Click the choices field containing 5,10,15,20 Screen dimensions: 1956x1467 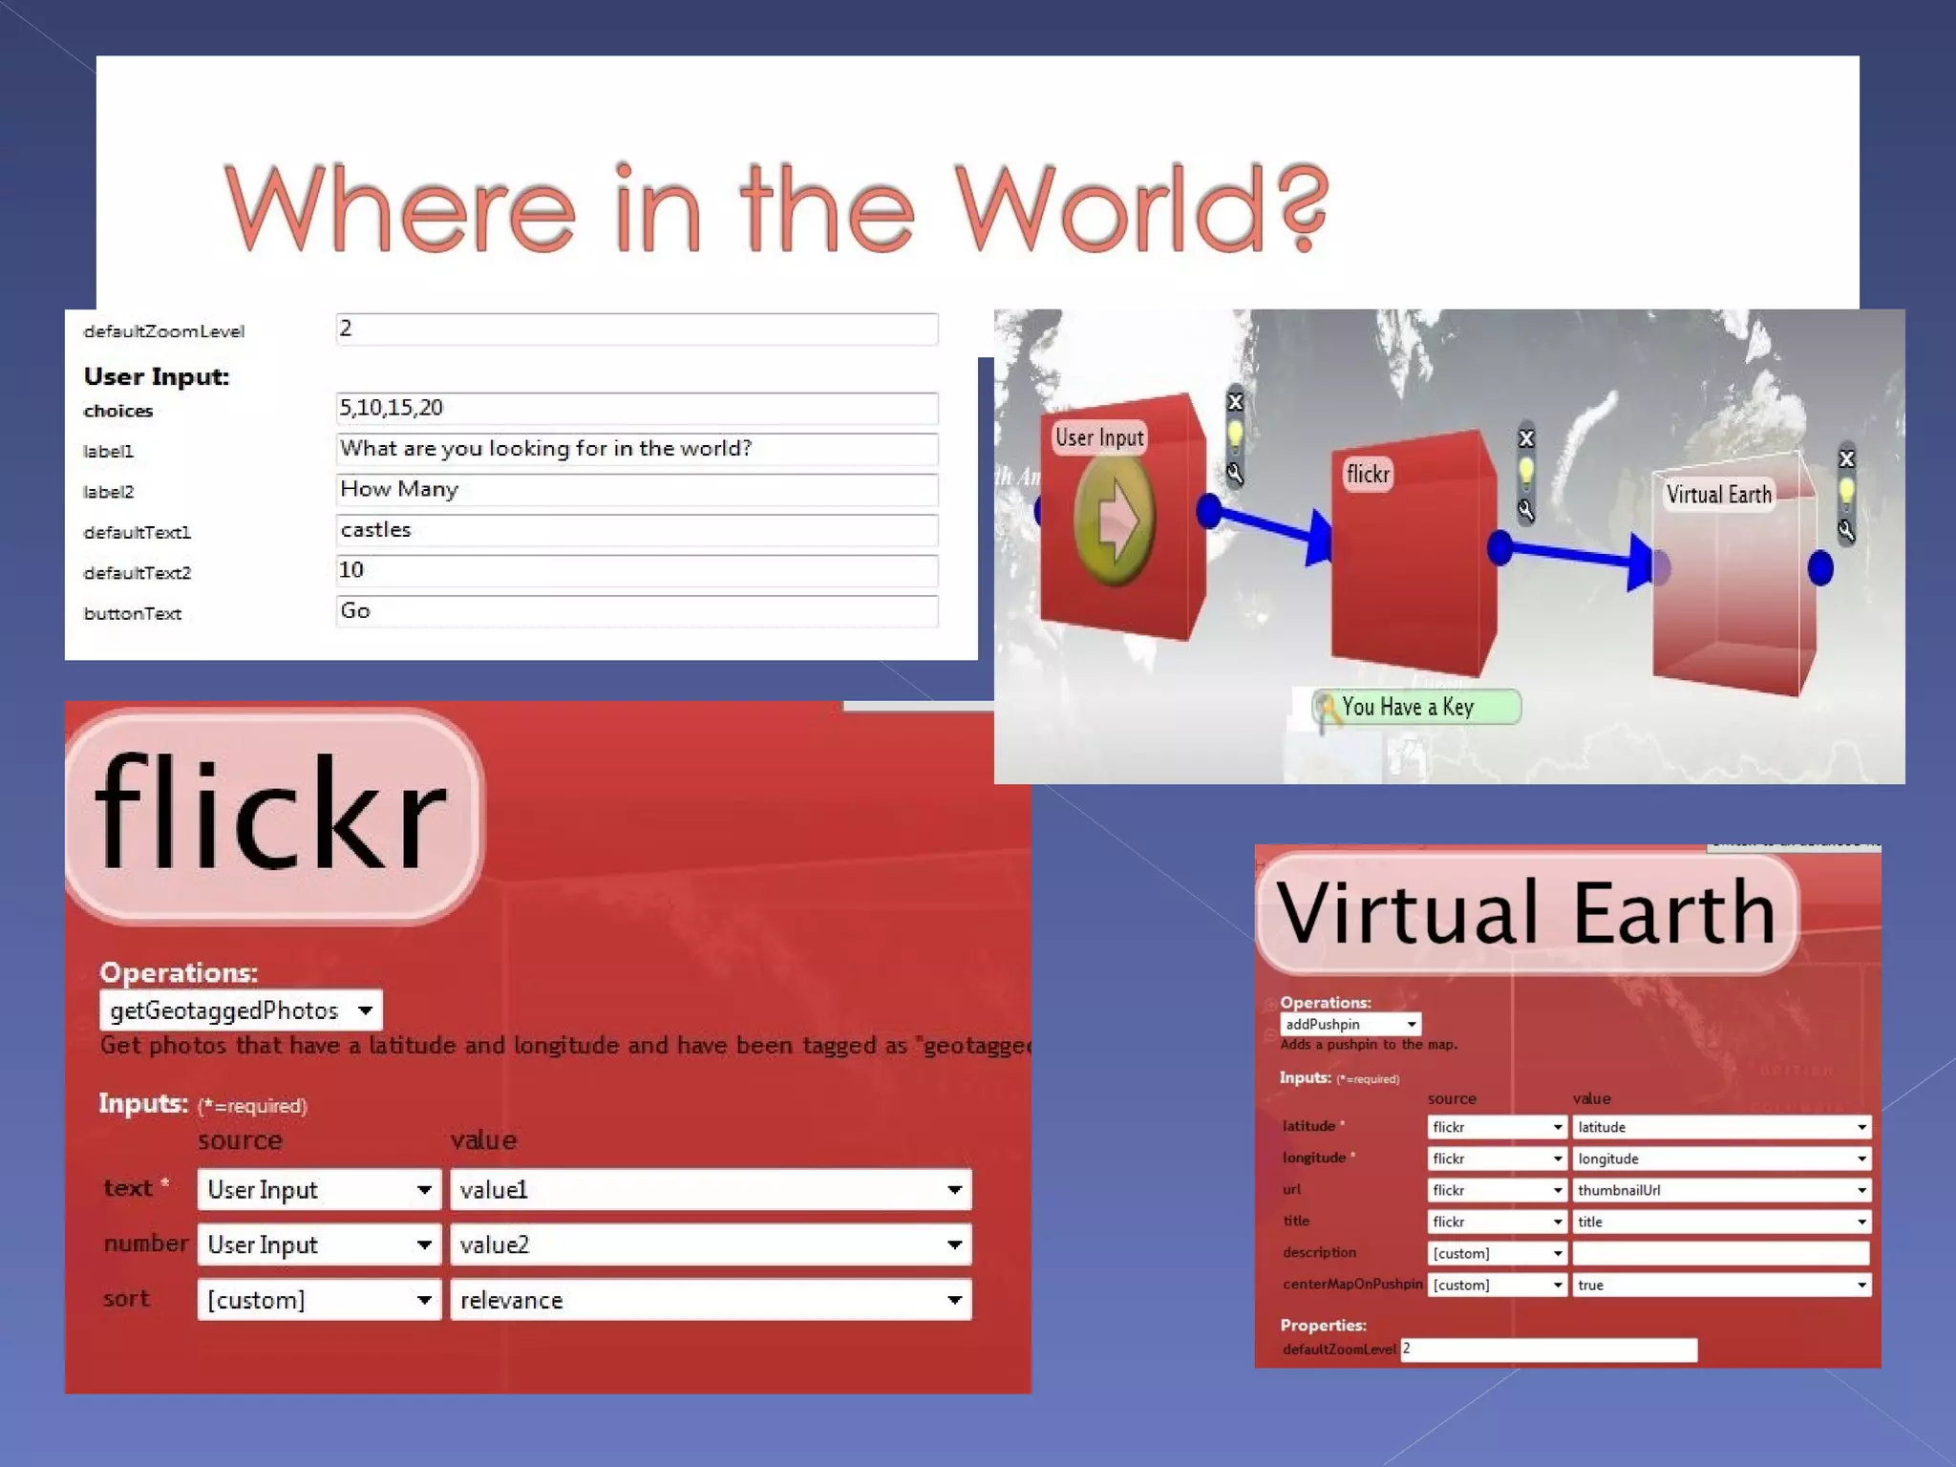636,408
